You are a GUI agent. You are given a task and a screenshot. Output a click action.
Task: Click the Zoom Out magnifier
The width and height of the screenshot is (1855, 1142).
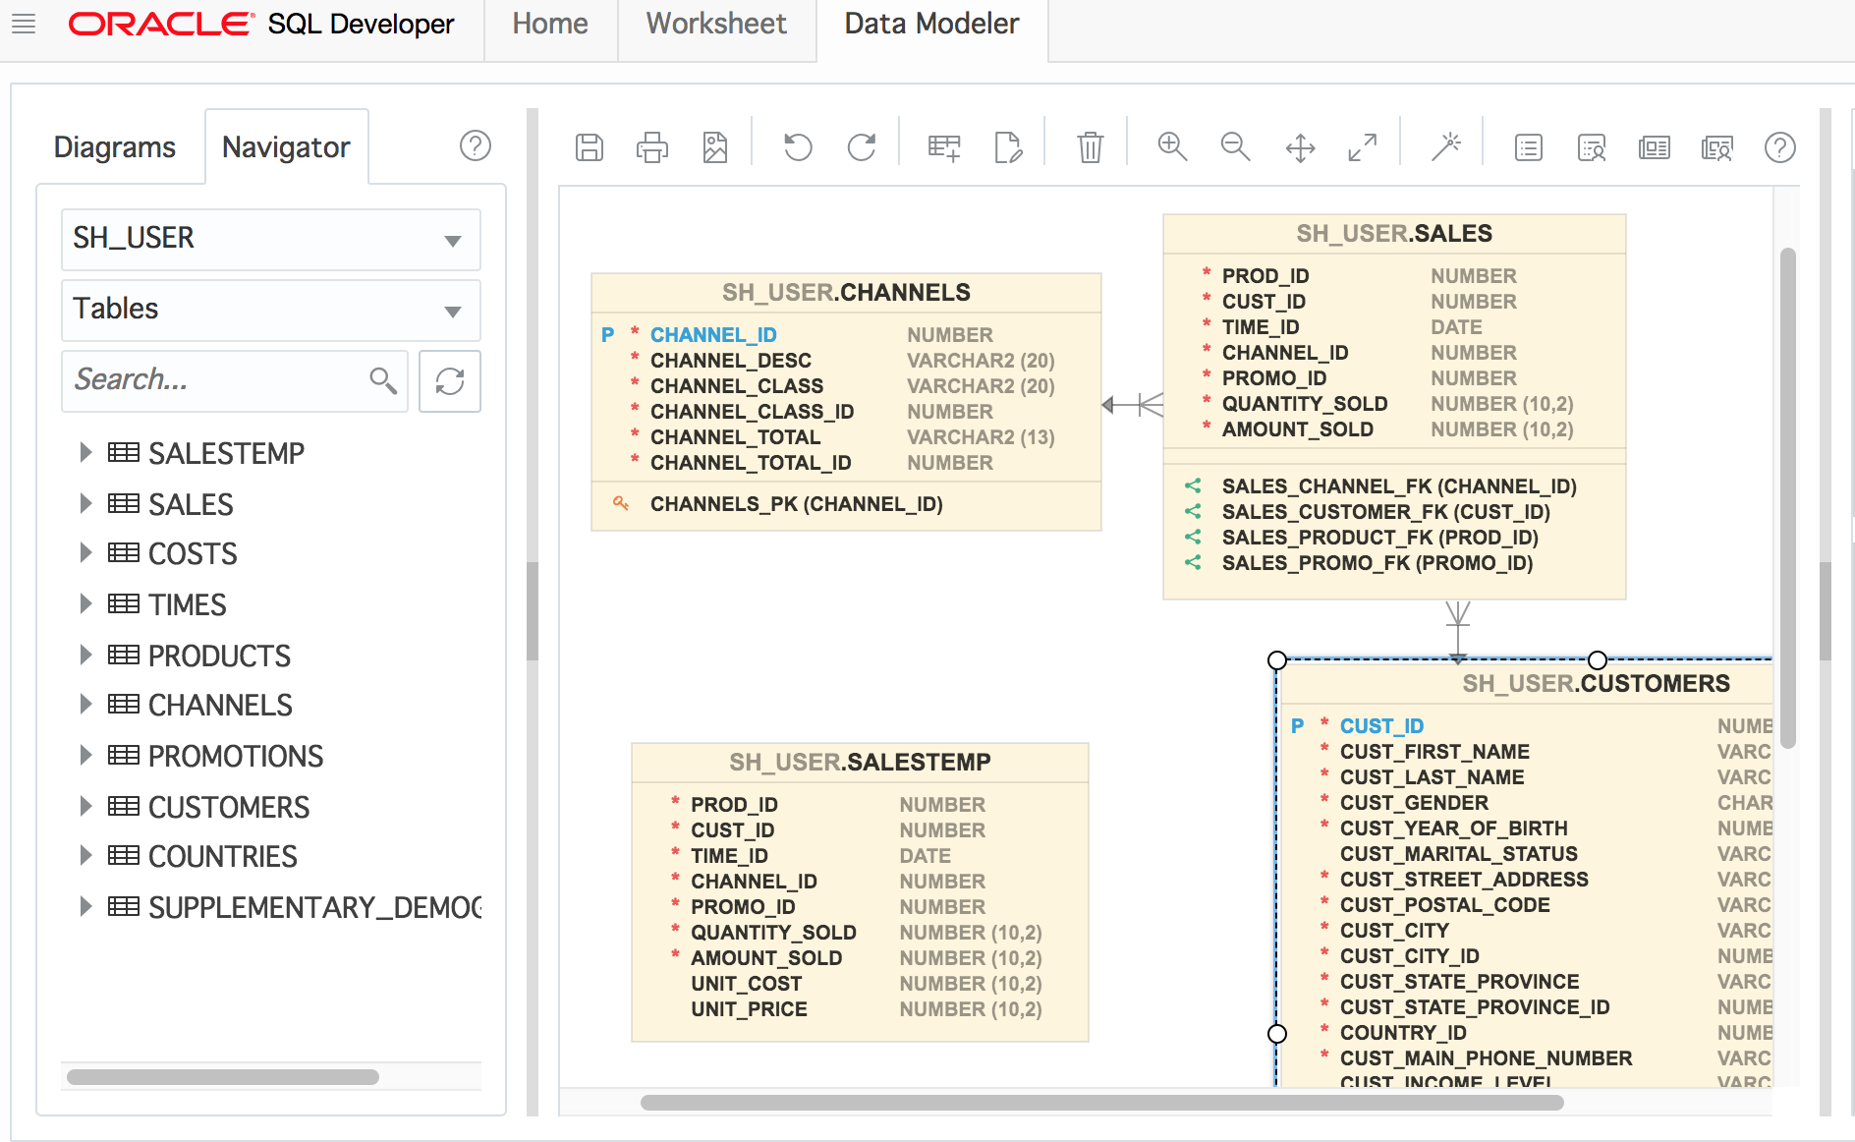pyautogui.click(x=1235, y=147)
